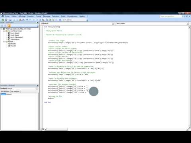The width and height of the screenshot is (191, 143).
Task: Open the Fenêtre menu
Action: (x=82, y=16)
